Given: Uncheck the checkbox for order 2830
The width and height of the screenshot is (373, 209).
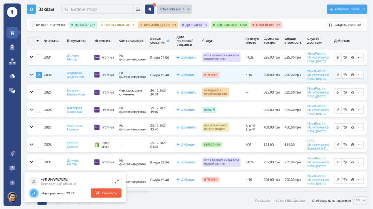Looking at the screenshot, I should tap(39, 75).
